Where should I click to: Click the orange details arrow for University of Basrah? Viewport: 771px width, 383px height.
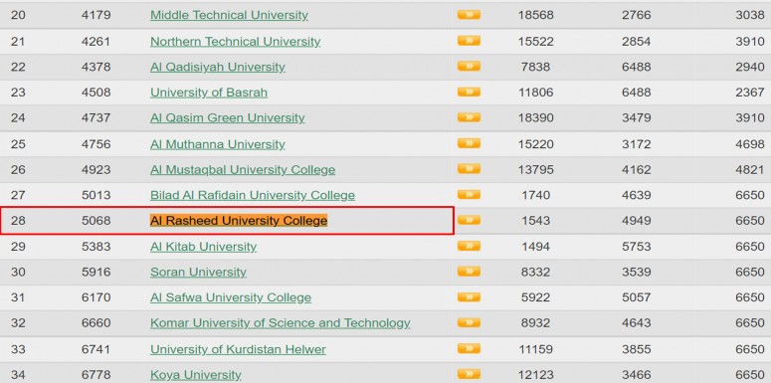(x=469, y=92)
